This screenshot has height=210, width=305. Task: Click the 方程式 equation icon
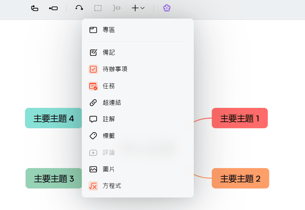click(93, 186)
